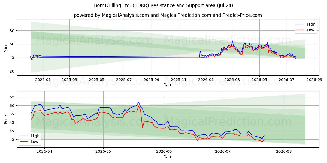The height and width of the screenshot is (163, 327).
Task: Click the '55' price tick on bottom chart
Action: (x=13, y=114)
